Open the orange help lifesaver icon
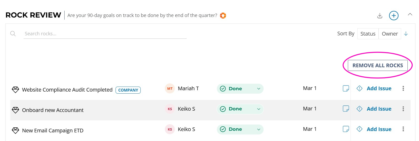Image resolution: width=419 pixels, height=141 pixels. [223, 16]
